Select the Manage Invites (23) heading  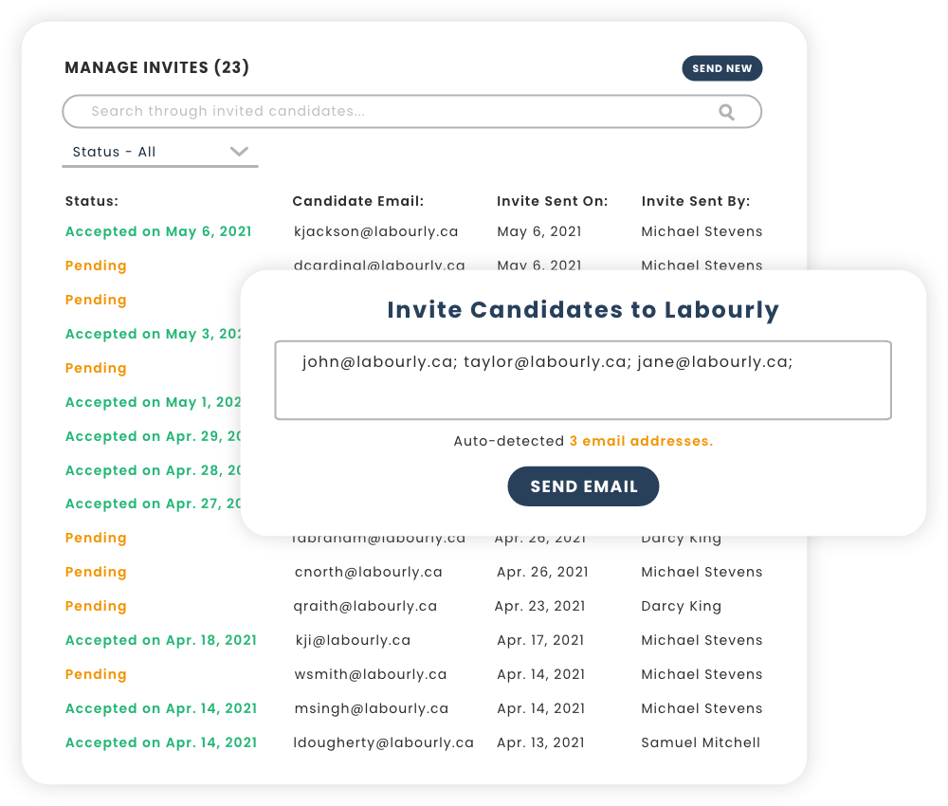[157, 67]
